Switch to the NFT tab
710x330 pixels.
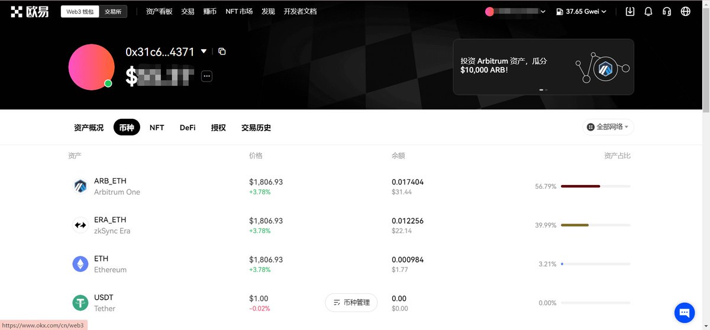click(157, 128)
